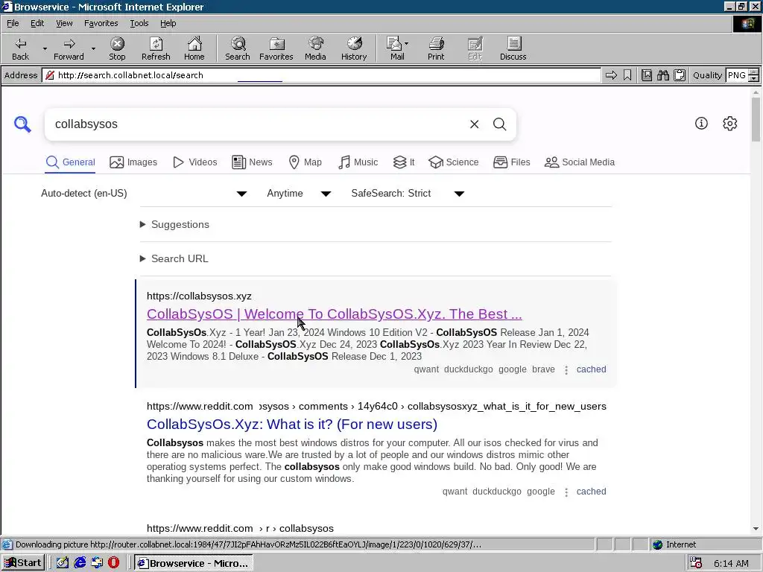Open the Anytime time range dropdown
The width and height of the screenshot is (763, 572).
299,194
